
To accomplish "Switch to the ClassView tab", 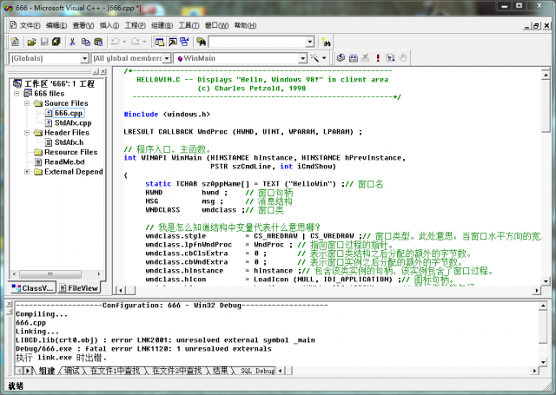I will [32, 287].
